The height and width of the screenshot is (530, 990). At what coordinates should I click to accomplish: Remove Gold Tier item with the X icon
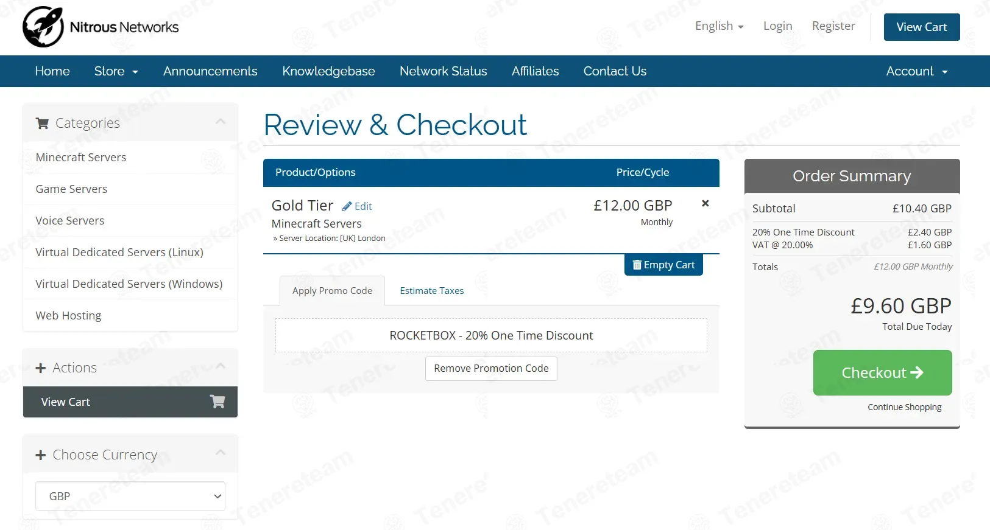tap(705, 203)
